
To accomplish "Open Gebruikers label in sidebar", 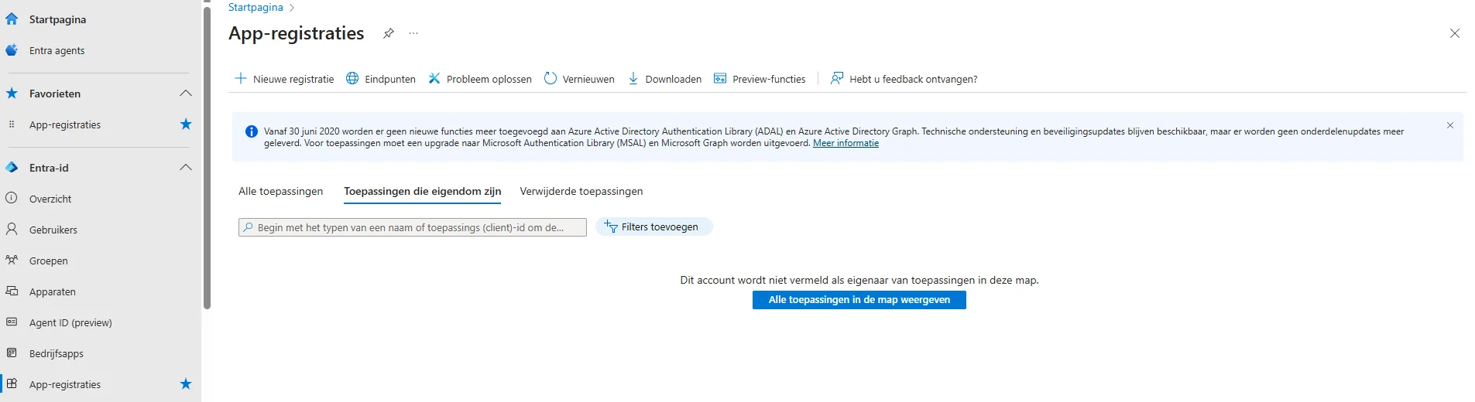I will [53, 230].
